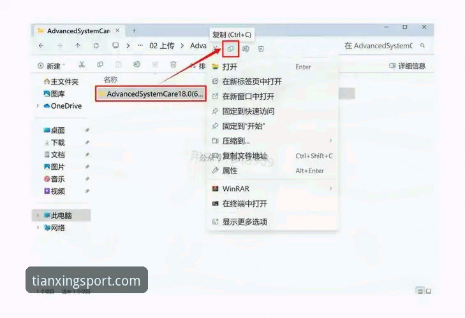Click the search magnifier icon
The image size is (465, 318).
tap(422, 46)
